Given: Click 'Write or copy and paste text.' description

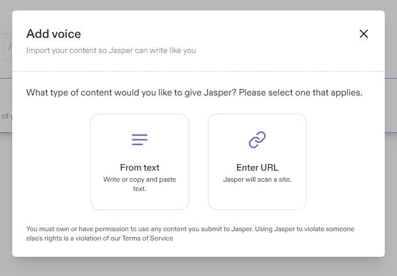Looking at the screenshot, I should coord(140,184).
